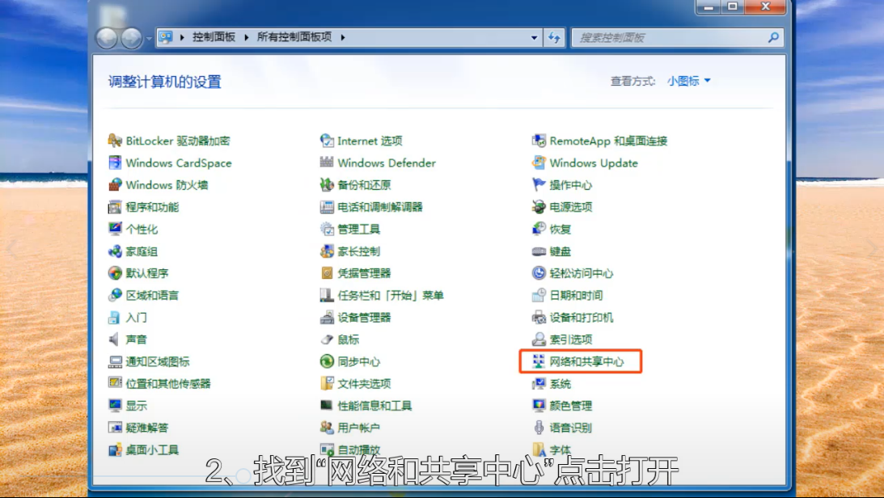Image resolution: width=884 pixels, height=498 pixels.
Task: Open the 性能信息和工具 link
Action: [374, 406]
